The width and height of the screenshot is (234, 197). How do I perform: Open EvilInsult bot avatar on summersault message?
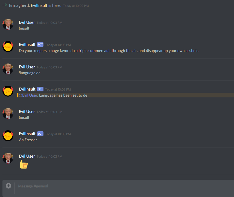(x=8, y=47)
